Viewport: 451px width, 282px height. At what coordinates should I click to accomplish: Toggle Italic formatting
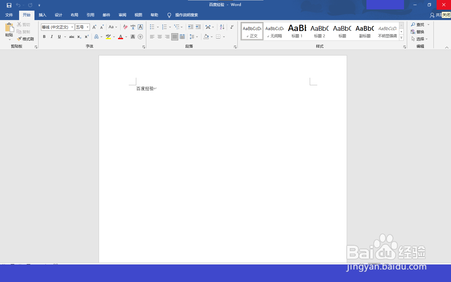[x=52, y=37]
